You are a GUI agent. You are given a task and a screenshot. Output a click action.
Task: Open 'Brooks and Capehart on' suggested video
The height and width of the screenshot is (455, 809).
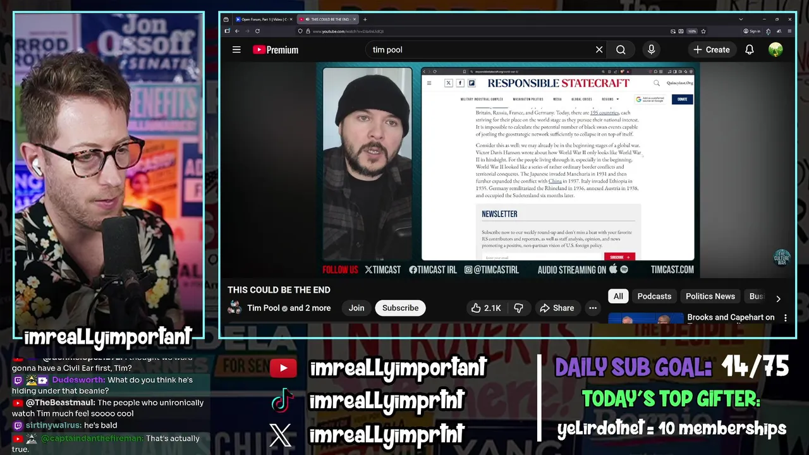(731, 317)
